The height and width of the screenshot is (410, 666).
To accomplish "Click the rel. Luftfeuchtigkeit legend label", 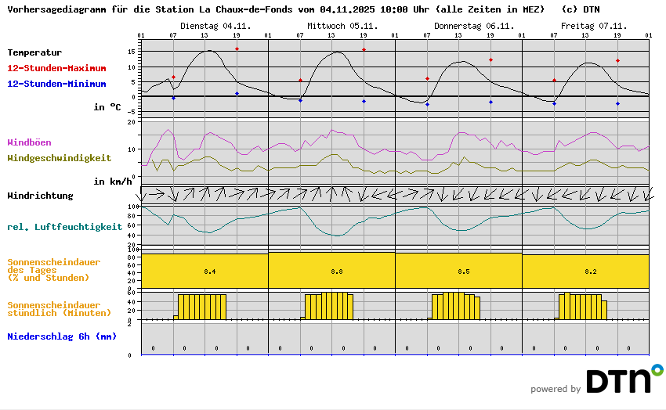I will coord(64,227).
